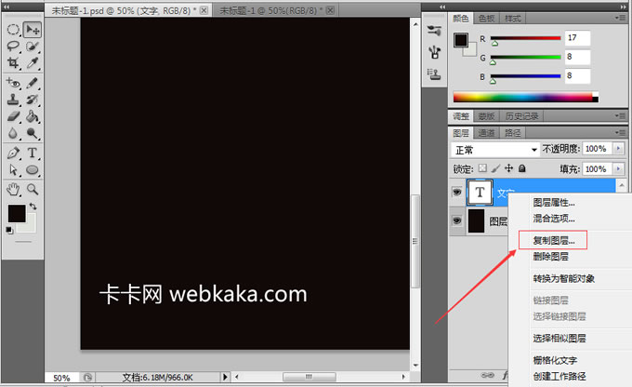Select the Eraser tool
The image size is (632, 387).
coord(13,116)
